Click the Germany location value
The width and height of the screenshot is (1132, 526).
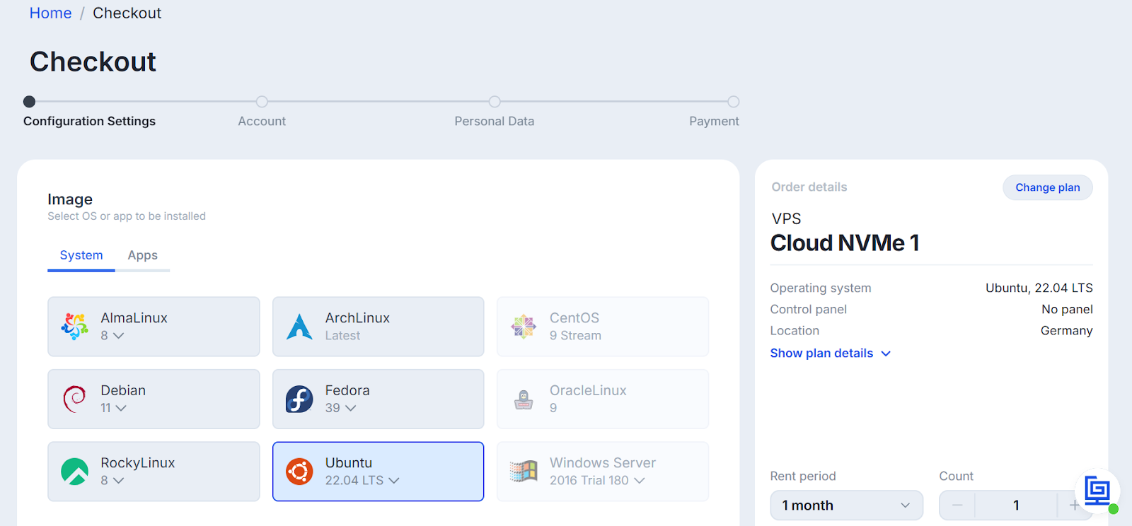click(1067, 331)
